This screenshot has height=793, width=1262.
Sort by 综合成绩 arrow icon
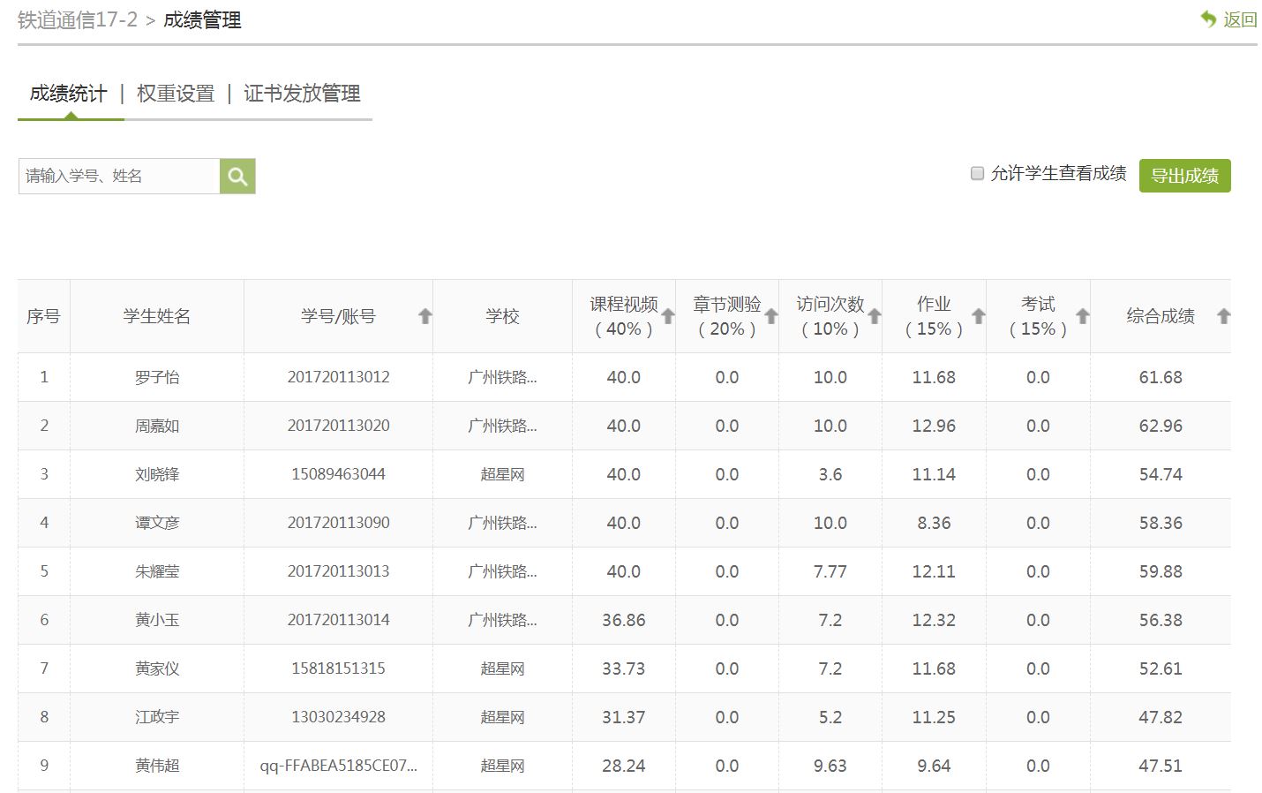click(x=1224, y=316)
